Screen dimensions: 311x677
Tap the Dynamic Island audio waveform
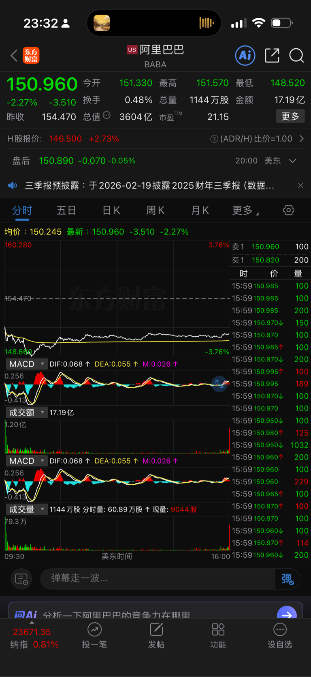(207, 23)
